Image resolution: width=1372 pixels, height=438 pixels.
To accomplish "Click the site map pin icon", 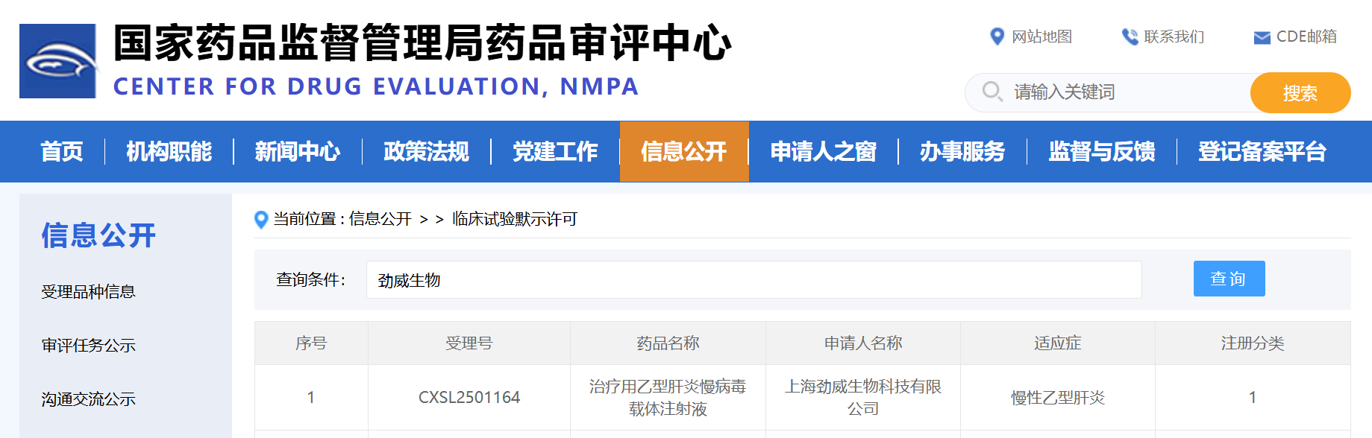I will pos(997,36).
